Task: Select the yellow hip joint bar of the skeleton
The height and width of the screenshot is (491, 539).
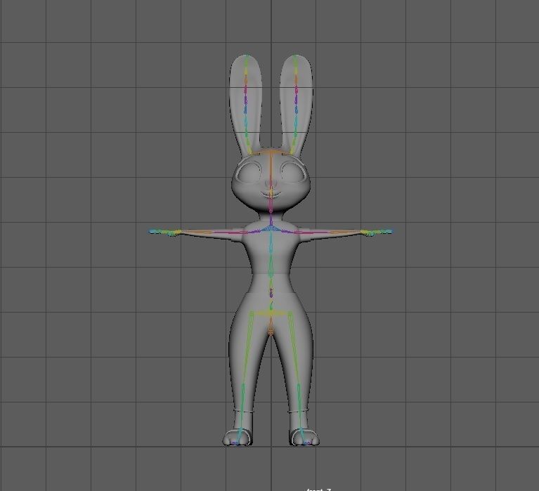Action: point(271,313)
